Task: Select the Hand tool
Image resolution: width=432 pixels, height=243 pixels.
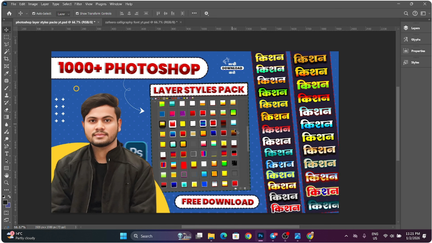Action: coord(6,175)
